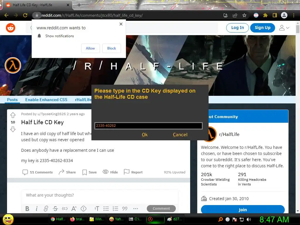
Task: Cancel the CD key dialog
Action: point(180,135)
